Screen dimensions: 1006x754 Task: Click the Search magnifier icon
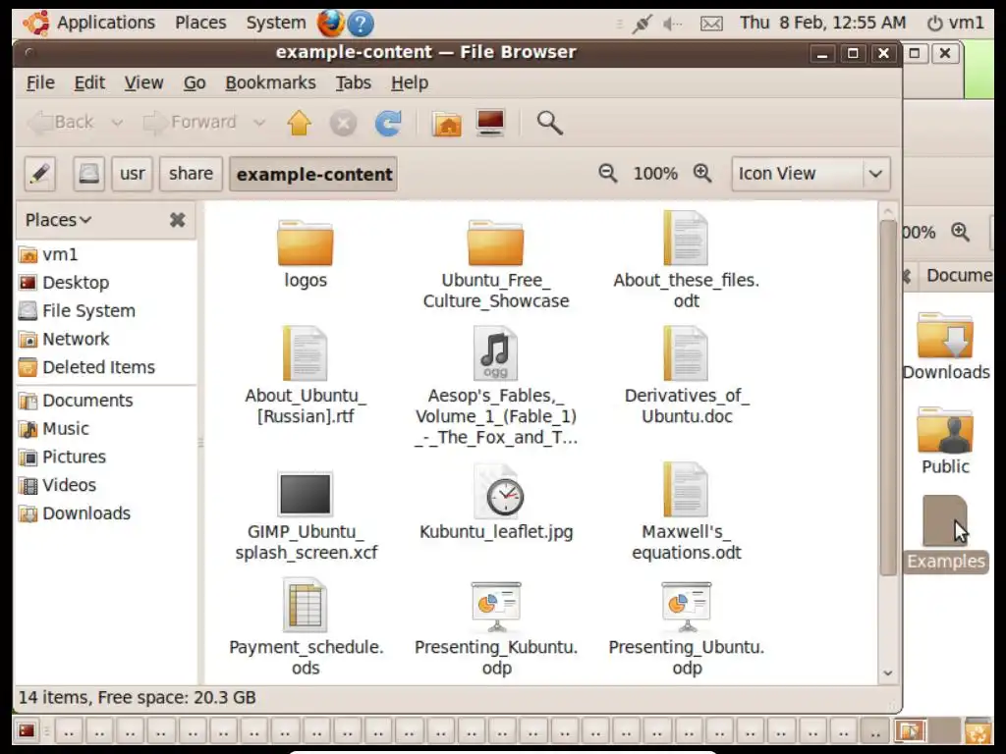(x=550, y=123)
